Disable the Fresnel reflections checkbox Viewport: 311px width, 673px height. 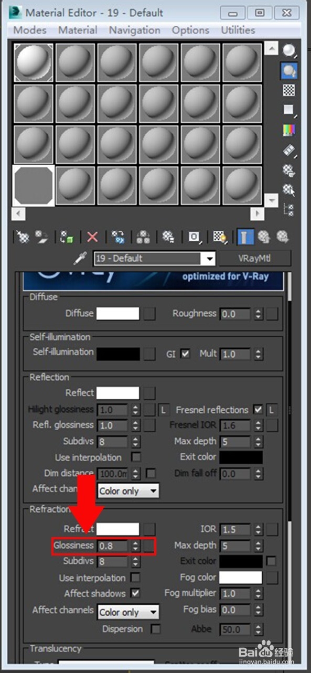[x=258, y=410]
